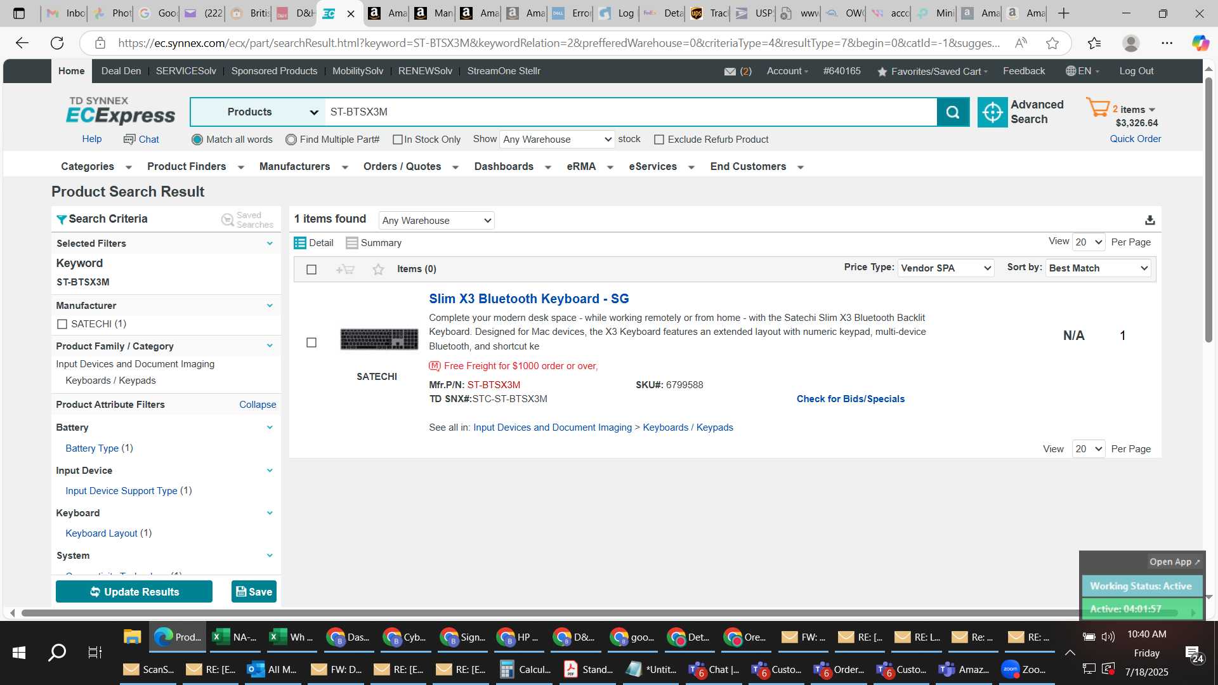Open Read Aloud icon in address bar

coord(1021,43)
